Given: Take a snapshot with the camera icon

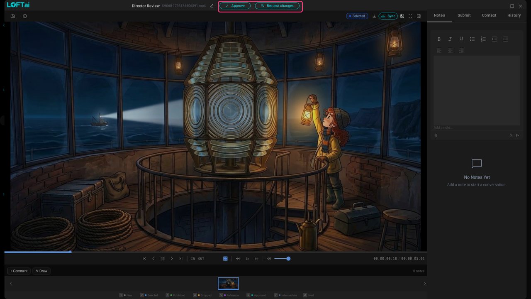Looking at the screenshot, I should pyautogui.click(x=13, y=16).
